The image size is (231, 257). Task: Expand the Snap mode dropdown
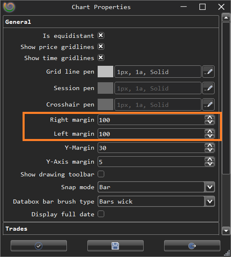click(210, 187)
